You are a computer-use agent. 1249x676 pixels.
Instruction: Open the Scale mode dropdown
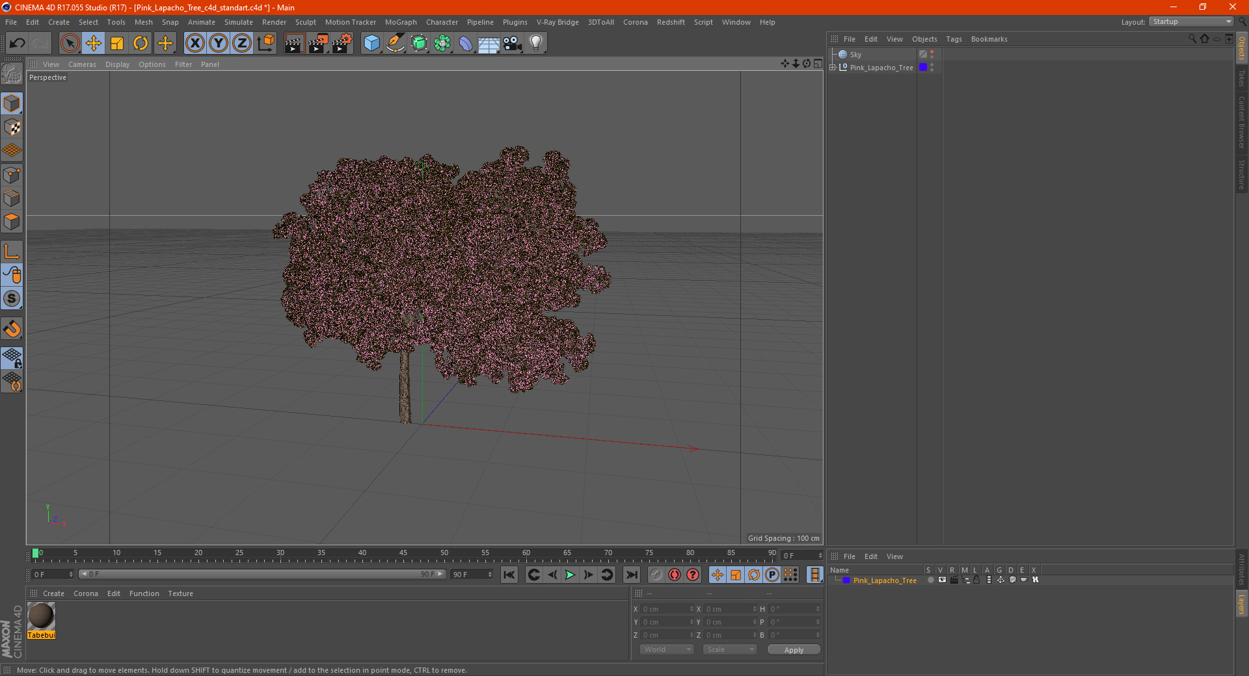[730, 649]
